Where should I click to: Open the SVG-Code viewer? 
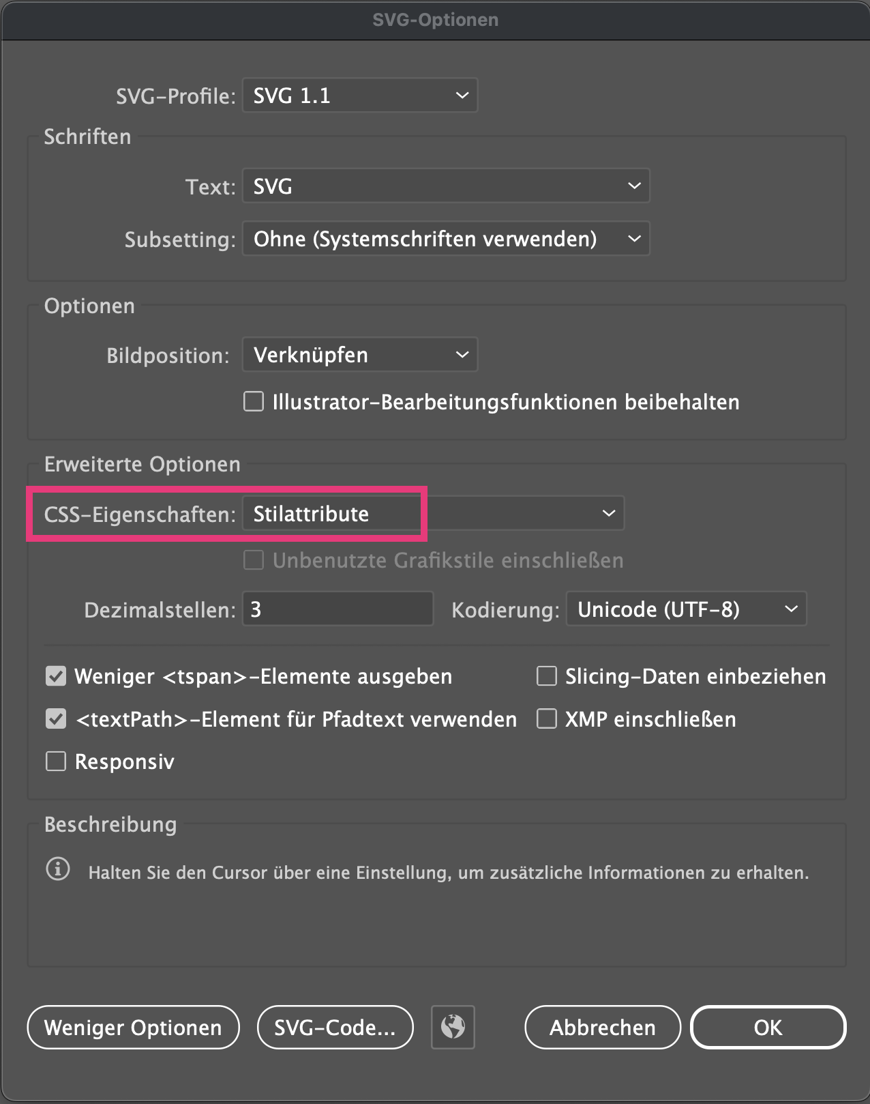pyautogui.click(x=335, y=1028)
